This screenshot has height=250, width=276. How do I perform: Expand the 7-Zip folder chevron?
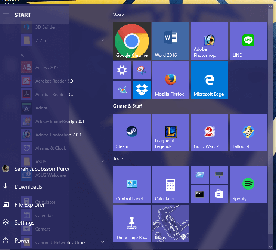[102, 40]
